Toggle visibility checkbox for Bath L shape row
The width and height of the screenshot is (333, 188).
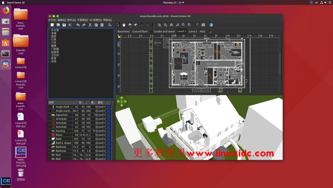(109, 143)
